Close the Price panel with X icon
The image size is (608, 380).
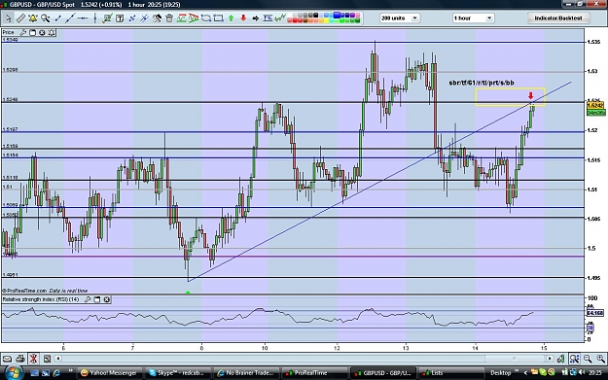coord(42,32)
